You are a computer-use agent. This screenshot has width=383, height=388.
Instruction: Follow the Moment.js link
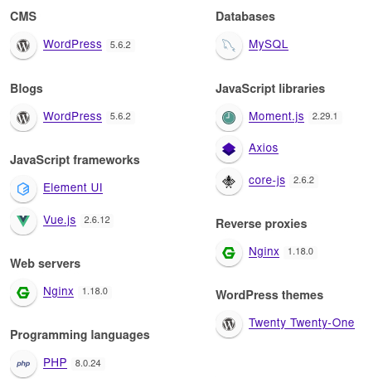(276, 117)
